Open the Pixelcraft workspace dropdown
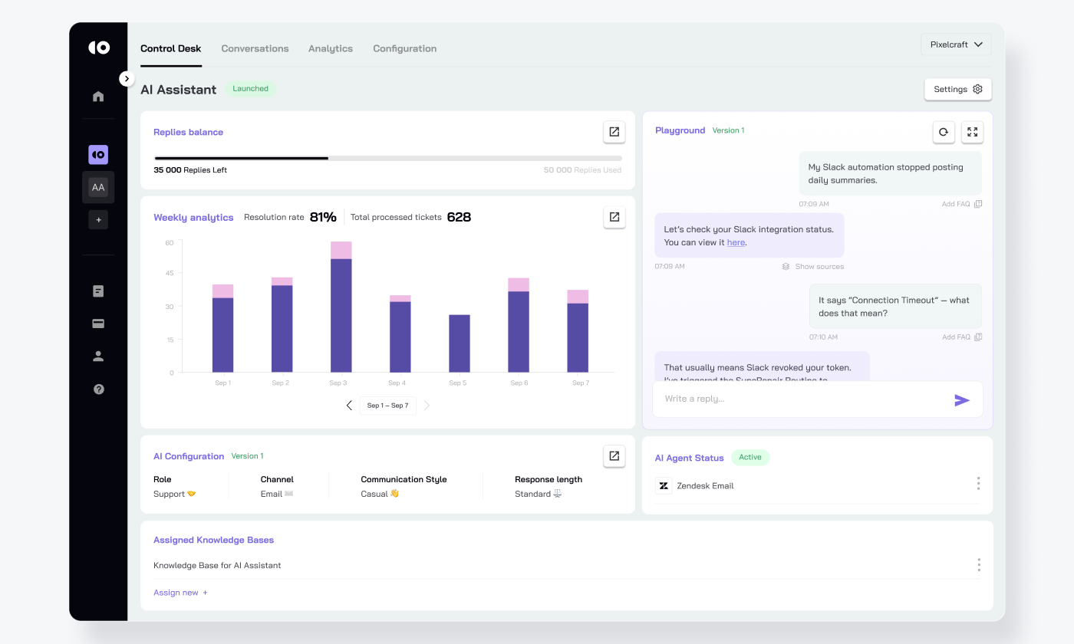The image size is (1074, 644). click(x=956, y=44)
